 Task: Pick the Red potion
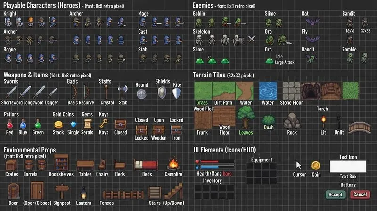tap(9, 124)
